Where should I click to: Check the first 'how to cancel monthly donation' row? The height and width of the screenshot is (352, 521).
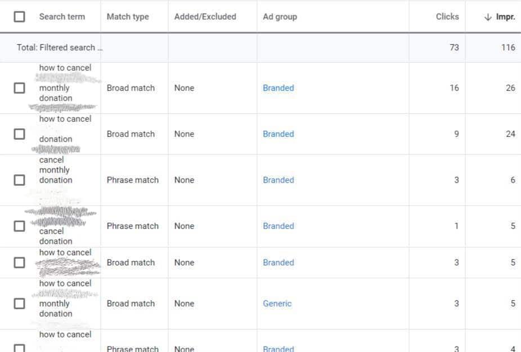(x=20, y=88)
